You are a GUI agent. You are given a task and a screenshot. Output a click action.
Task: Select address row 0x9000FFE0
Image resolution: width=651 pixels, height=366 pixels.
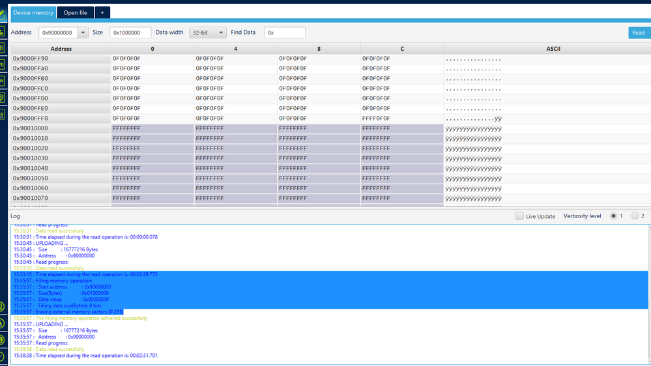coord(61,108)
